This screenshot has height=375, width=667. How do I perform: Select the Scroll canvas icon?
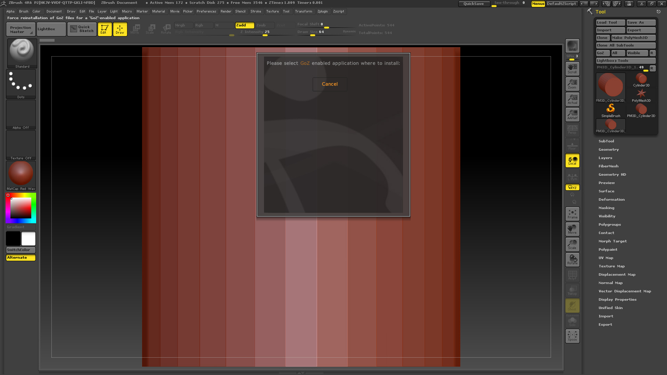click(572, 68)
